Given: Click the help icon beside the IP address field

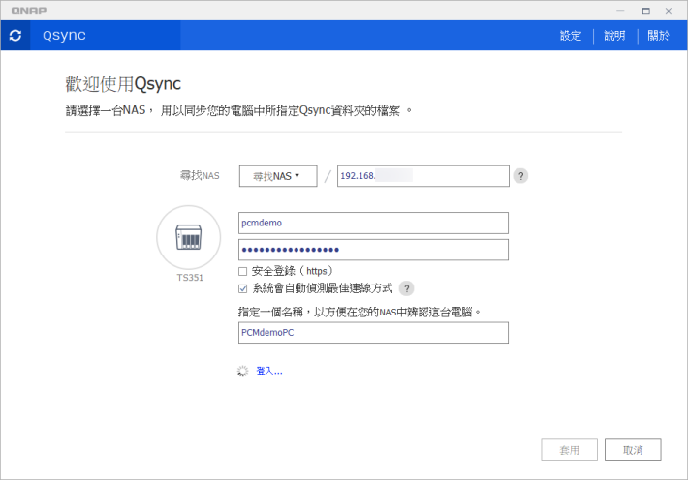Looking at the screenshot, I should coord(520,176).
